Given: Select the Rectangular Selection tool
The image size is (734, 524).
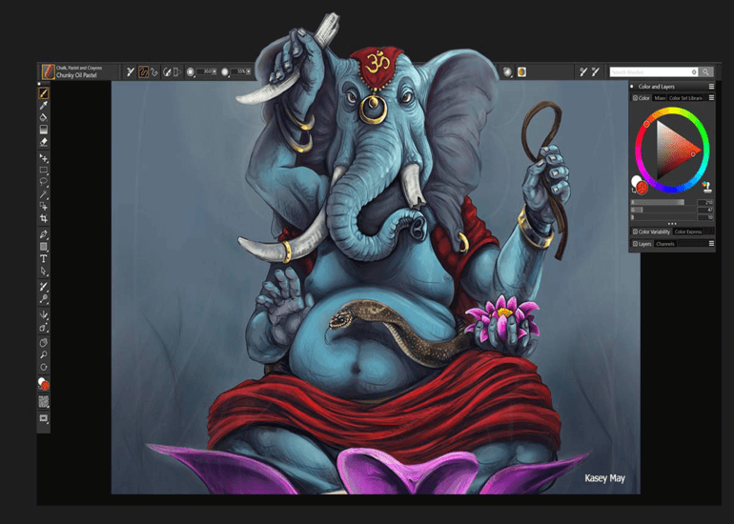Looking at the screenshot, I should (44, 170).
